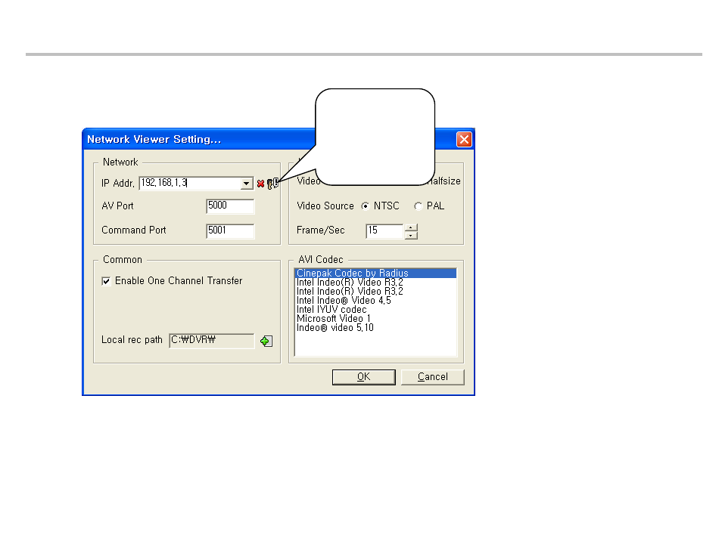Click the Cancel button
Viewport: 722px width, 541px height.
click(x=432, y=377)
